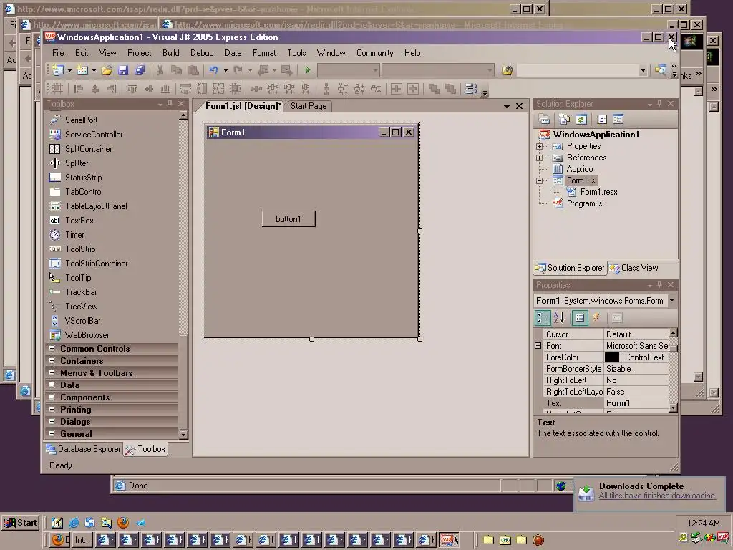Toggle Categorized view in Properties panel

(x=543, y=318)
